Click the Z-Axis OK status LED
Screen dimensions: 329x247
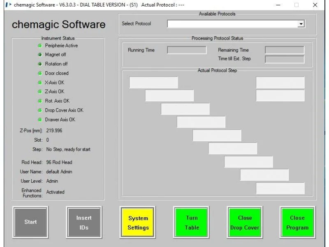tap(40, 92)
